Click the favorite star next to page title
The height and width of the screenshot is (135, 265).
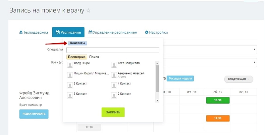pyautogui.click(x=88, y=11)
